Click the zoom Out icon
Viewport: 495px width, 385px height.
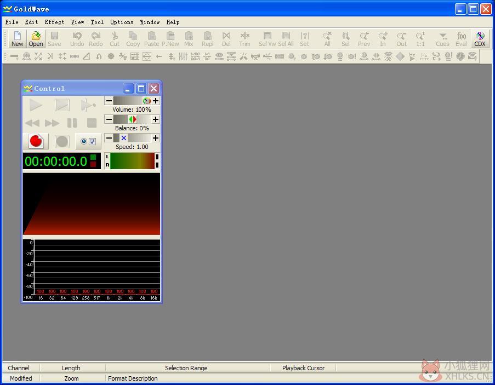401,39
